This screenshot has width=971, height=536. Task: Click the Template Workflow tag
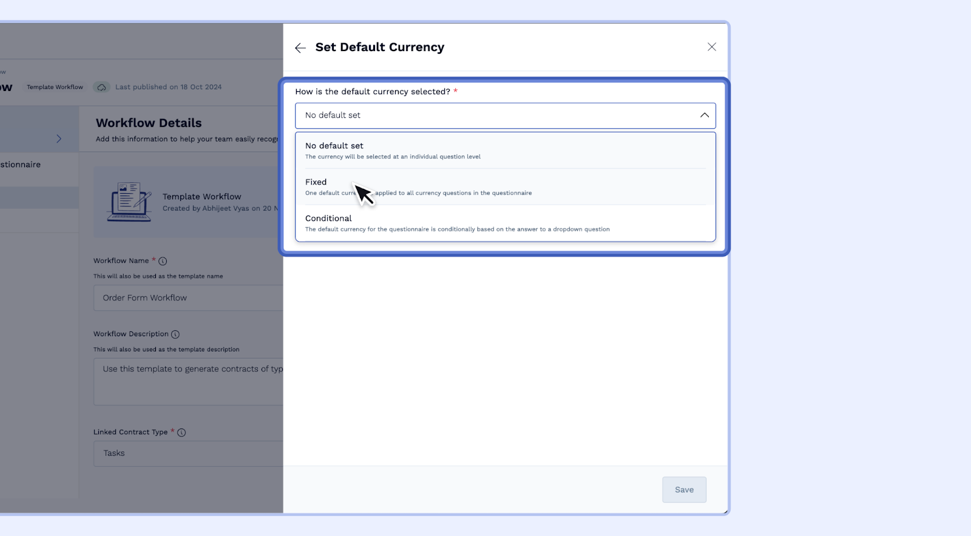[55, 87]
